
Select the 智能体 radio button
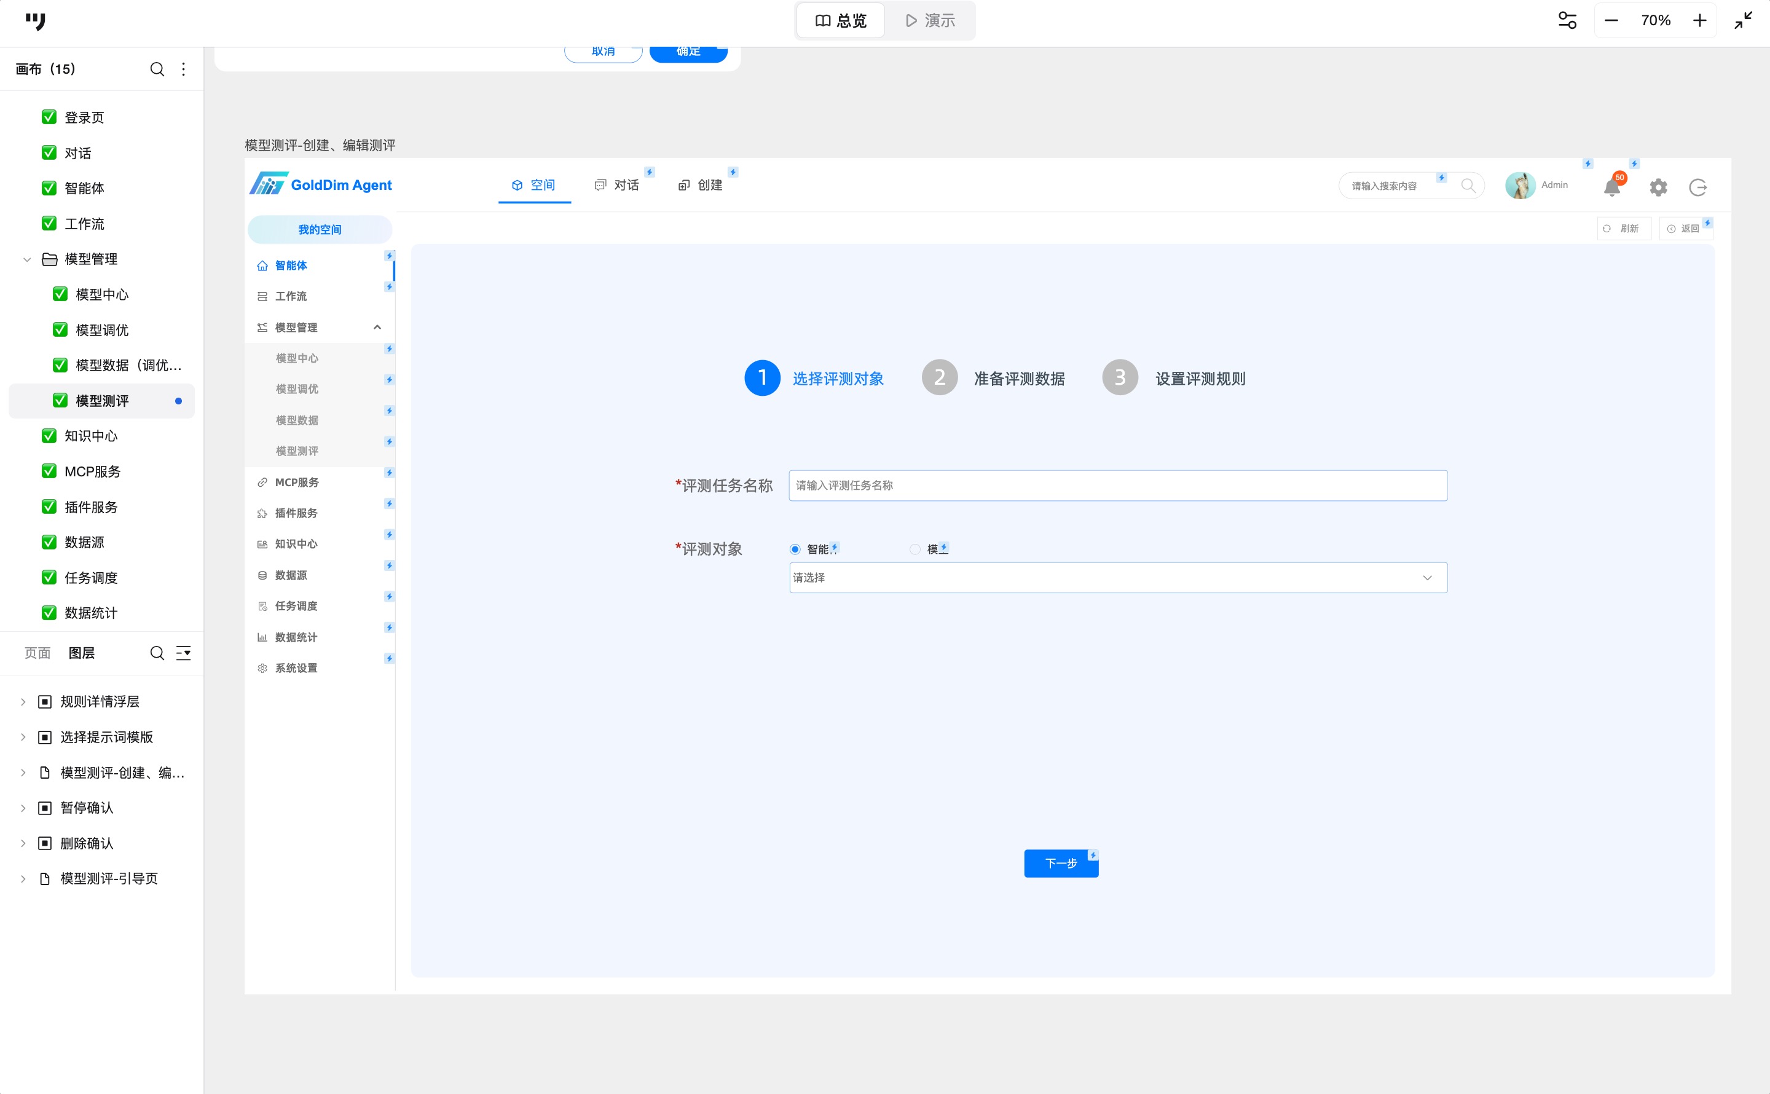click(795, 549)
